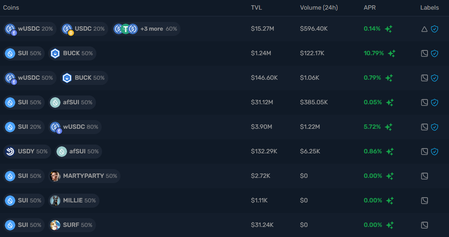Screen dimensions: 449x237
Task: Click the shield icon in the USDY/afSUI row
Action: pyautogui.click(x=435, y=152)
